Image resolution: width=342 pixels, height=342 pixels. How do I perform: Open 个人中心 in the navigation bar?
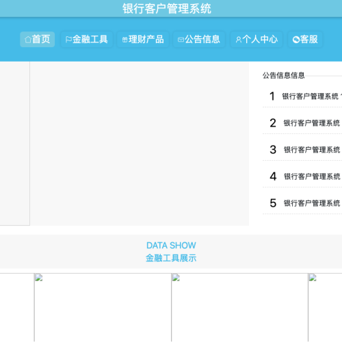point(256,40)
